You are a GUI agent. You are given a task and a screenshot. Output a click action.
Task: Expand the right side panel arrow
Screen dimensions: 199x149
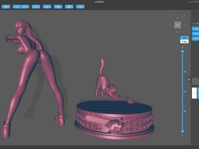point(189,79)
